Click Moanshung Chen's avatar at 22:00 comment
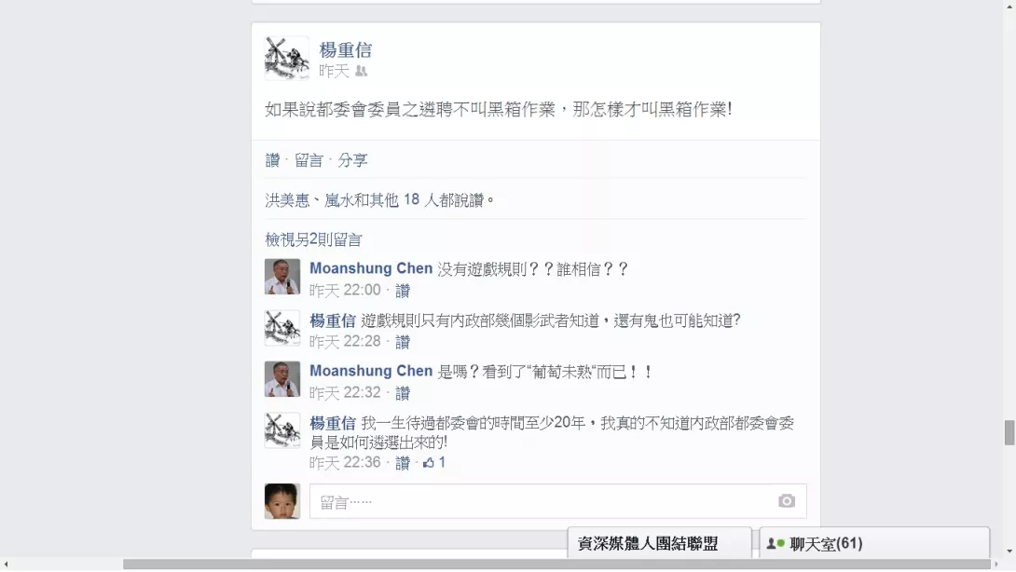This screenshot has width=1016, height=572. pyautogui.click(x=281, y=277)
